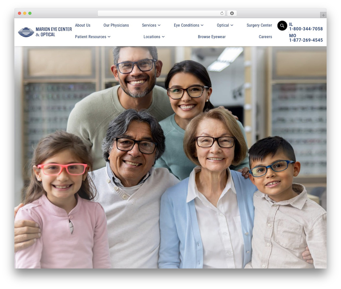This screenshot has width=341, height=289.
Task: Click the browser download arrow icon
Action: 232,13
